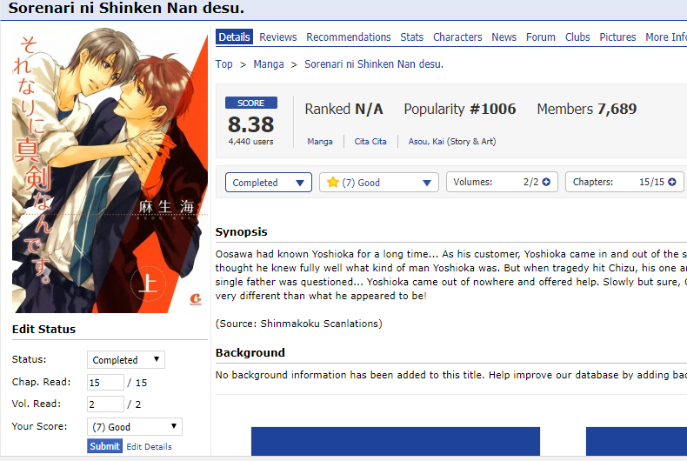Click the Manga breadcrumb link

point(269,64)
